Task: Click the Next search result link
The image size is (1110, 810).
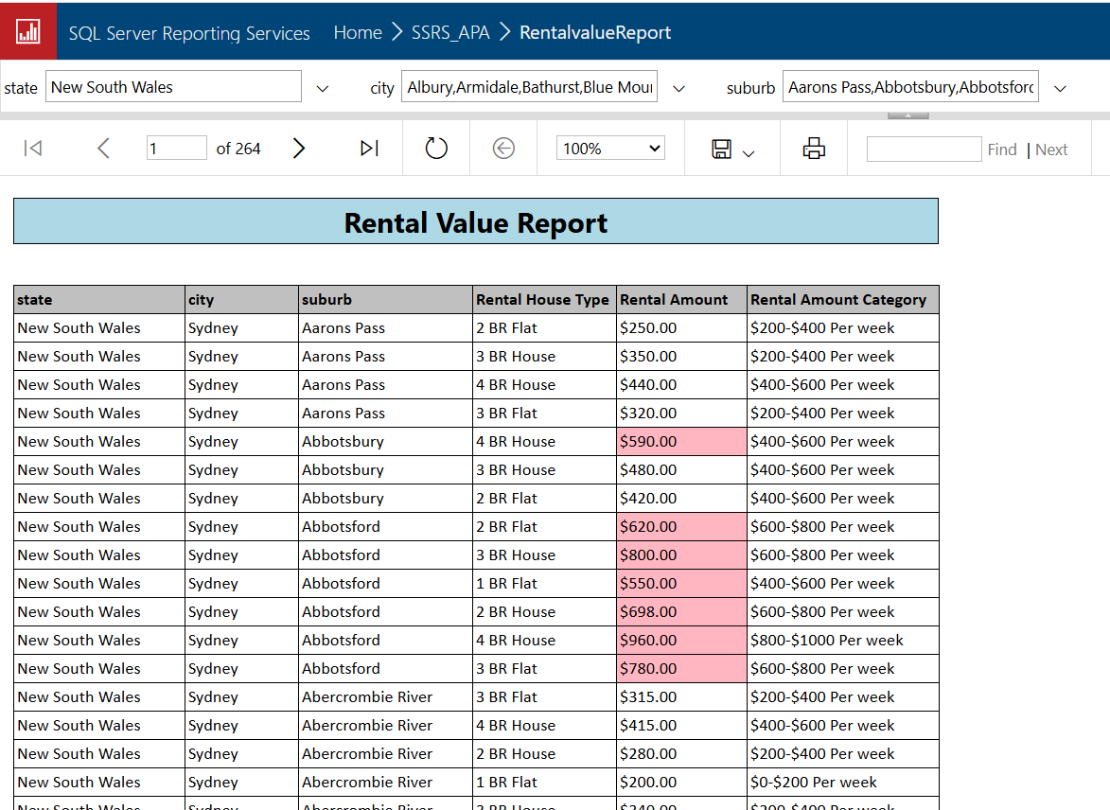Action: coord(1051,150)
